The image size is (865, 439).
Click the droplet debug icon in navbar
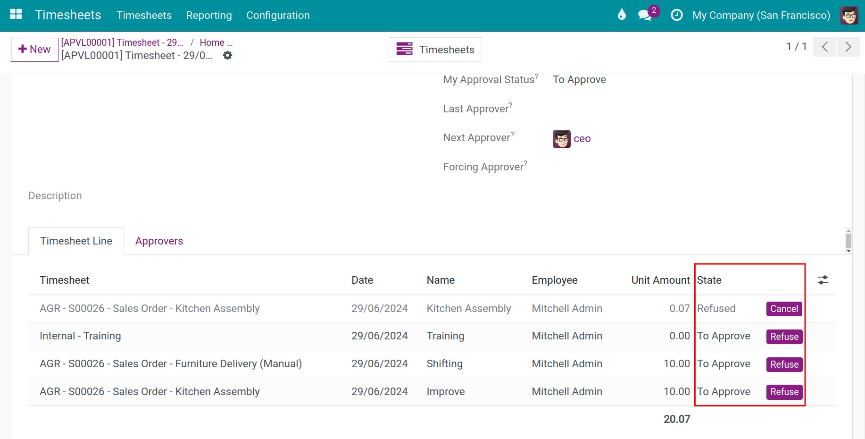[622, 15]
